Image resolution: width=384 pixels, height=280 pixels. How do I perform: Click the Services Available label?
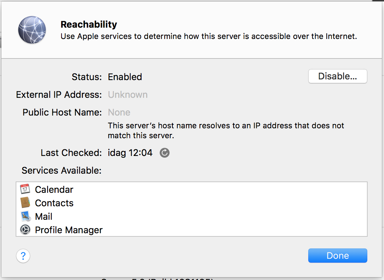(62, 170)
